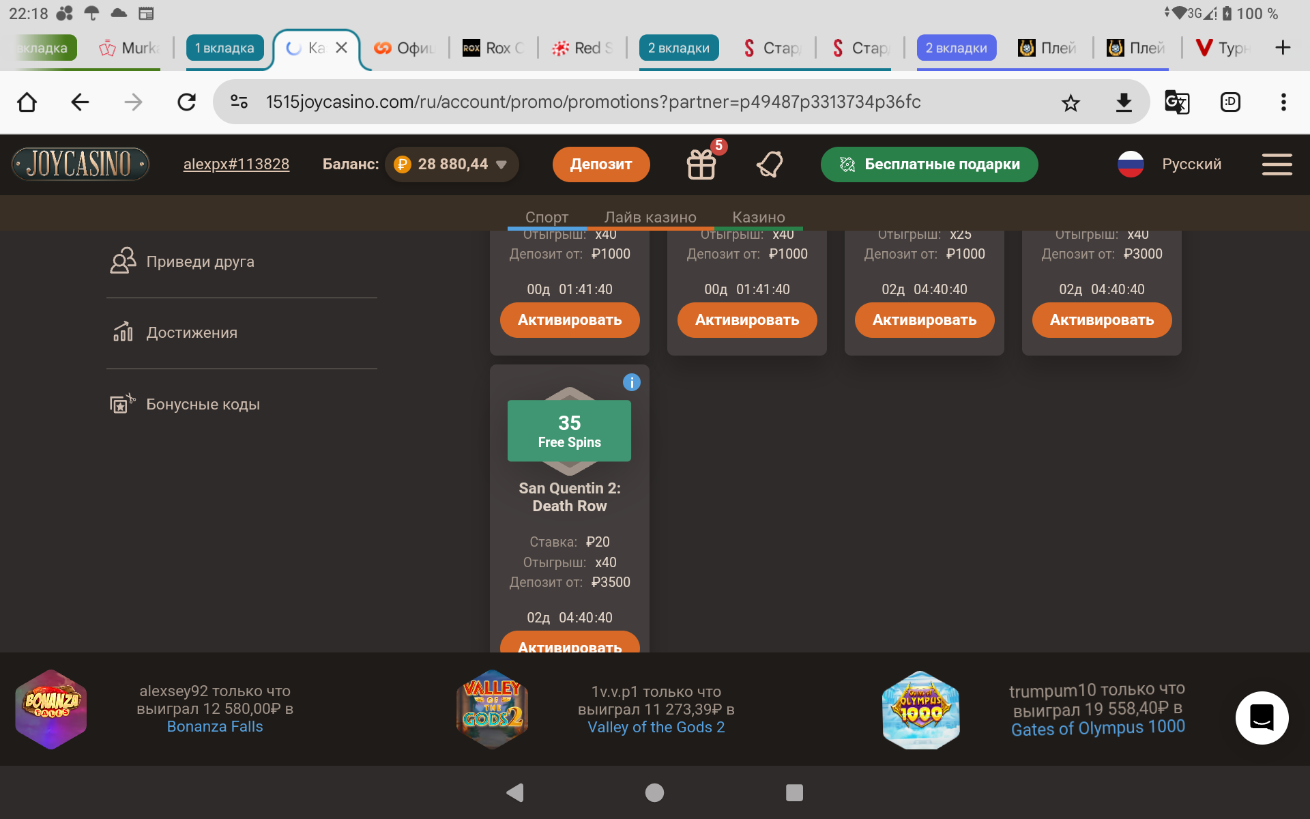Viewport: 1310px width, 819px height.
Task: Switch to the Спорт tab
Action: click(547, 217)
